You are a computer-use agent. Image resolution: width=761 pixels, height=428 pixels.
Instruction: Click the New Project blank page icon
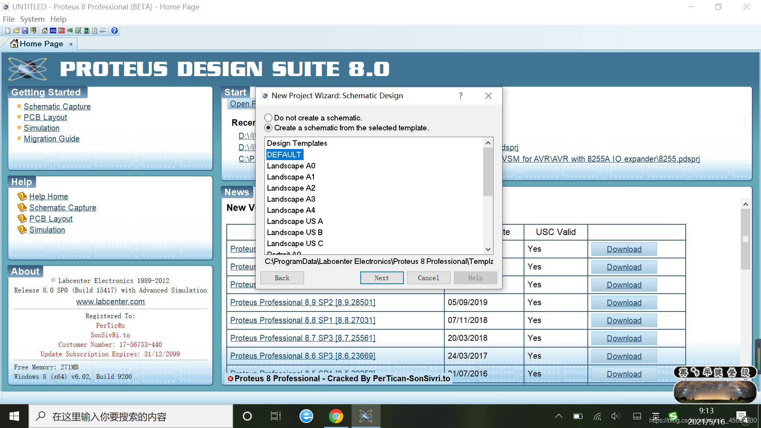tap(8, 31)
